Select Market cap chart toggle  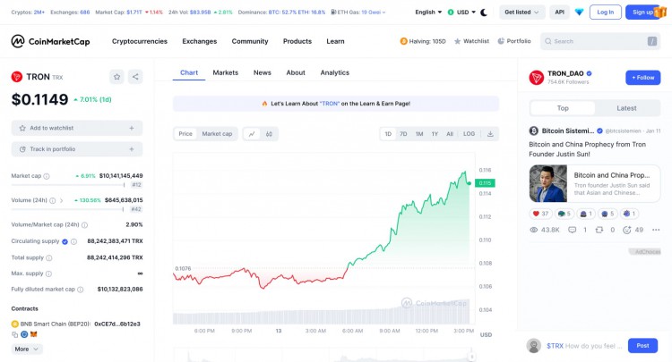pyautogui.click(x=217, y=134)
